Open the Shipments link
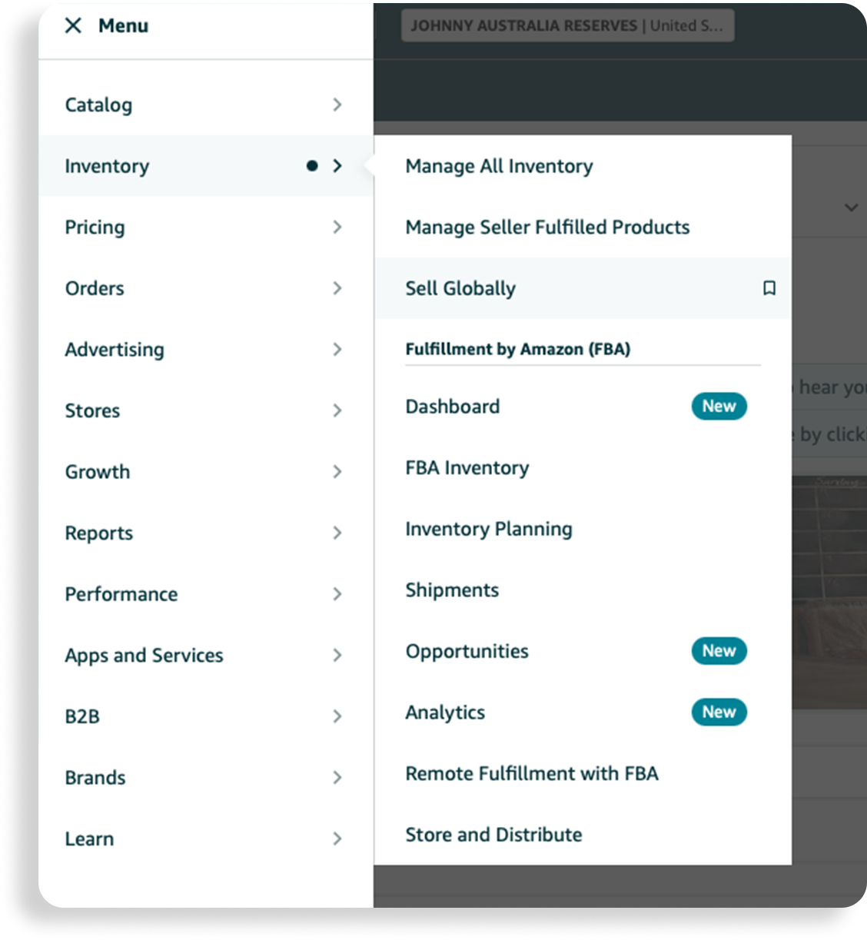867x940 pixels. tap(452, 590)
